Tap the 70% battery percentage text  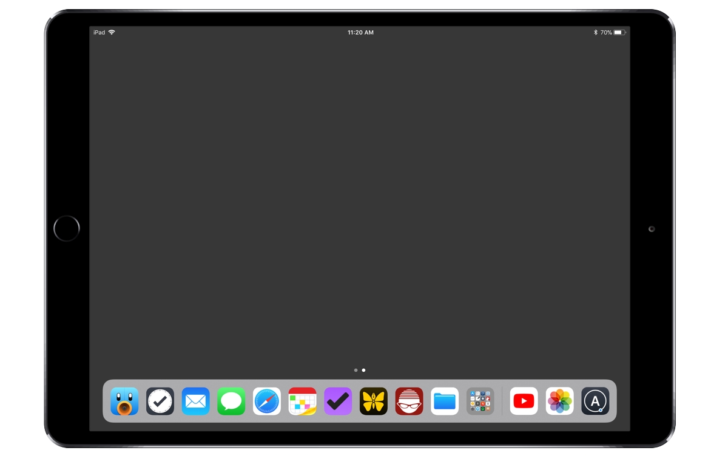click(606, 33)
